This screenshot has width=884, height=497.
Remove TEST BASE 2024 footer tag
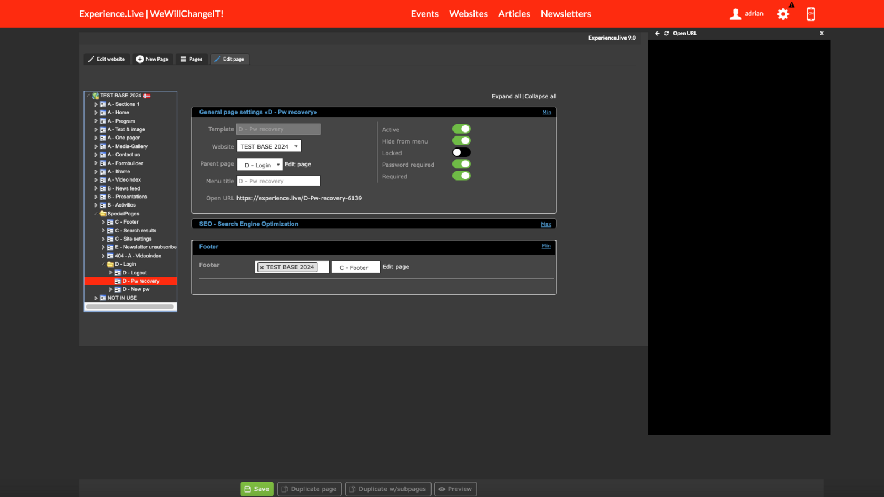click(x=262, y=268)
